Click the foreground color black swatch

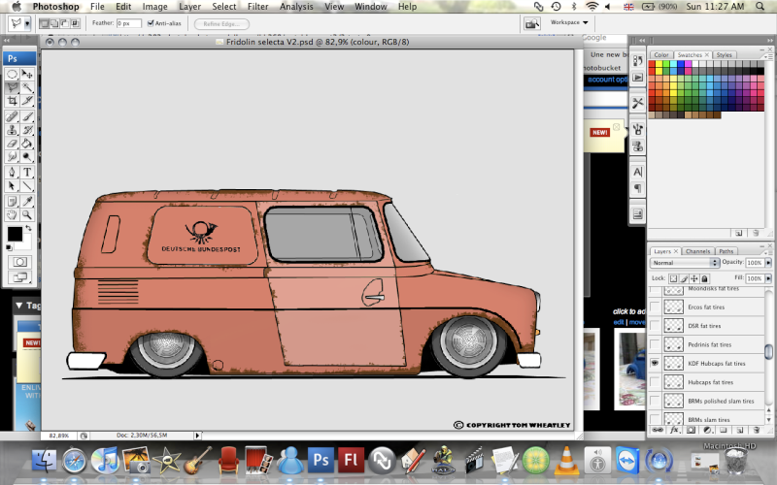tap(15, 234)
